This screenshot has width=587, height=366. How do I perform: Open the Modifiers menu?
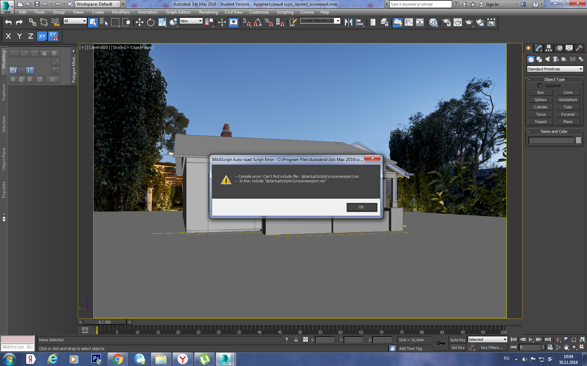[121, 12]
